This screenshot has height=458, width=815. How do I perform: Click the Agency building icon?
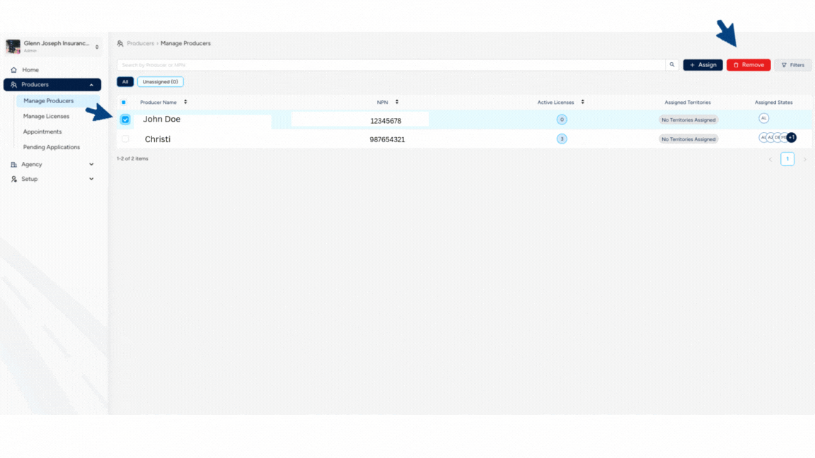(13, 165)
